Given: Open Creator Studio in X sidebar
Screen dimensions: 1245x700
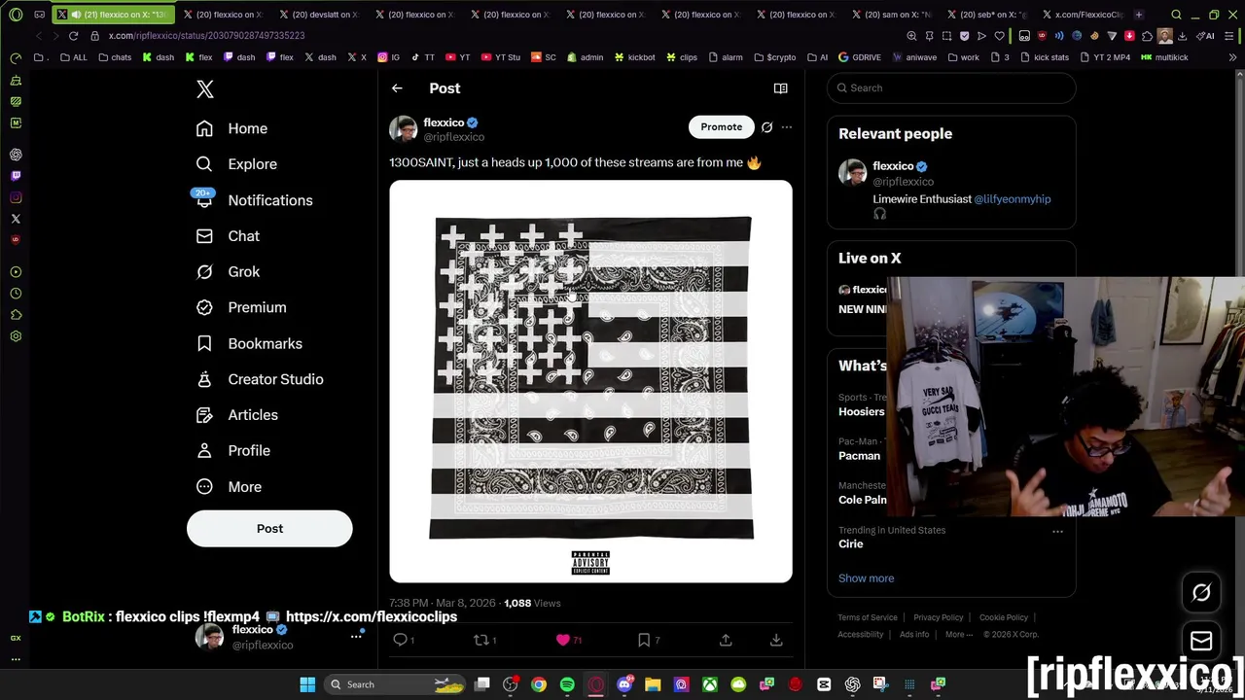Looking at the screenshot, I should pyautogui.click(x=260, y=379).
